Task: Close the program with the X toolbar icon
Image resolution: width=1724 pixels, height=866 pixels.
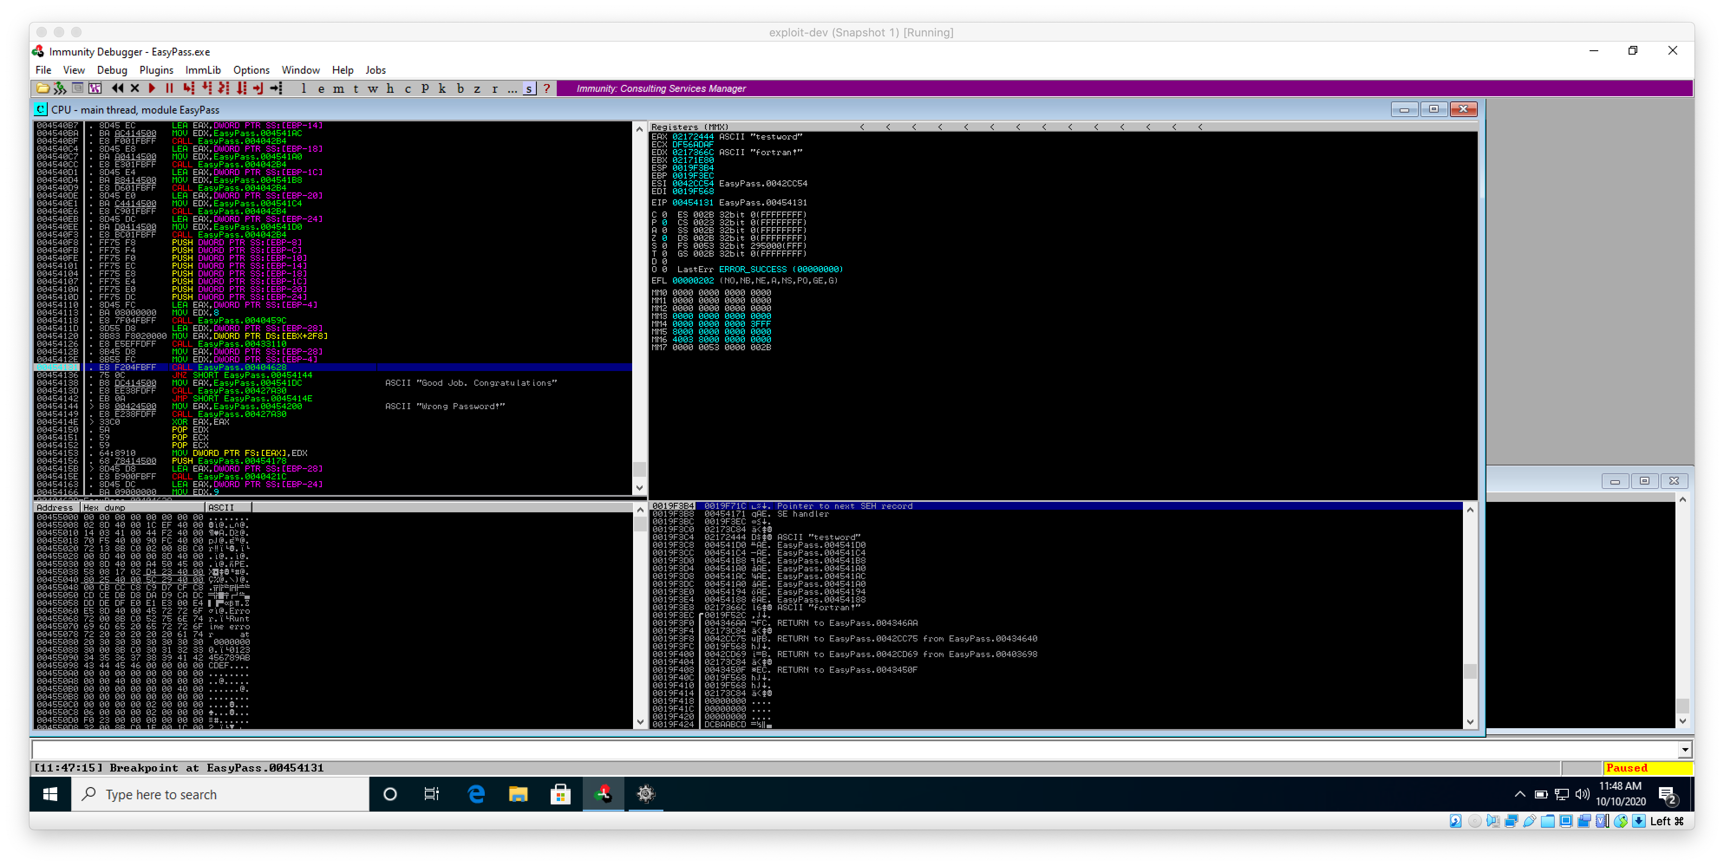Action: point(134,88)
